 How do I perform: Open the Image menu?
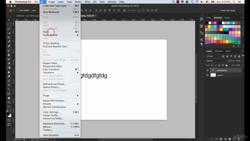pos(51,2)
